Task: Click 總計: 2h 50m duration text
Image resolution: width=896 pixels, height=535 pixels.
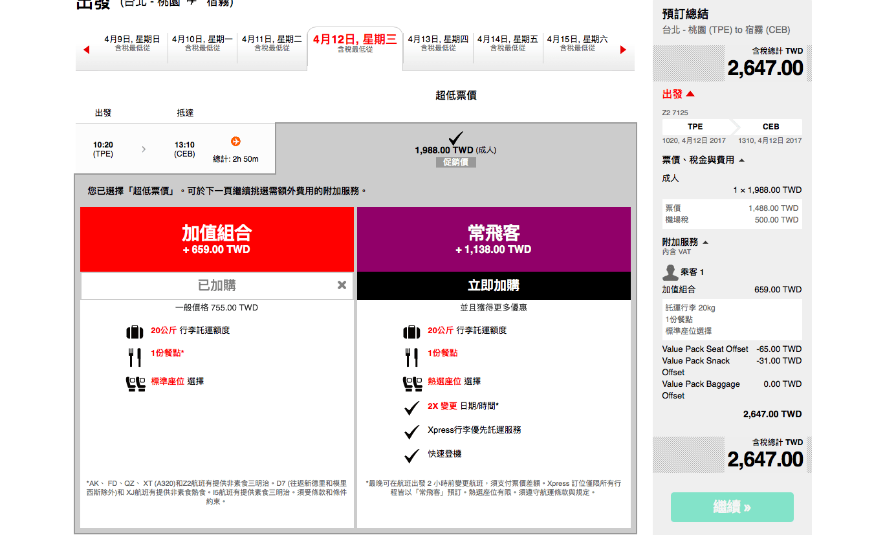Action: tap(236, 159)
